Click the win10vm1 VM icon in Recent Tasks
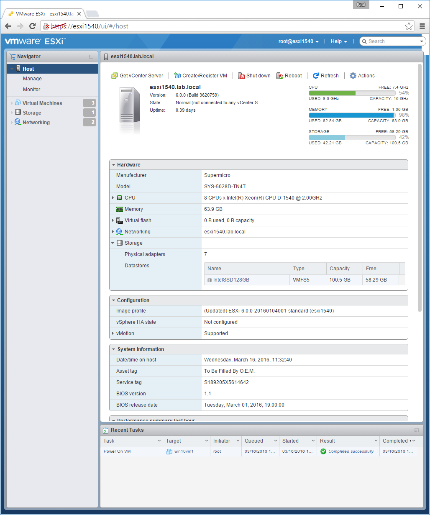 click(x=169, y=451)
